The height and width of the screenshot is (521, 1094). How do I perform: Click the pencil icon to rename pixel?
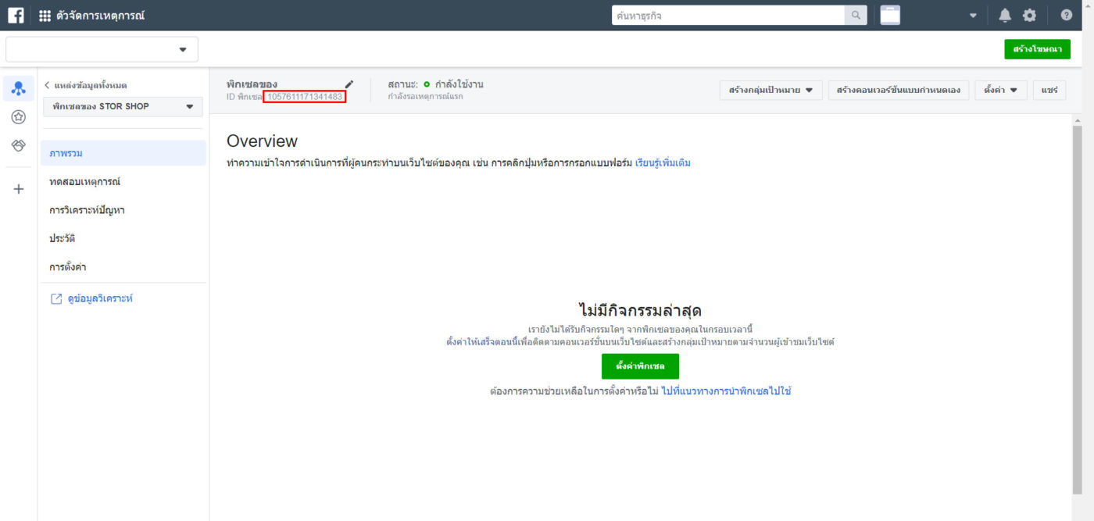pos(349,84)
